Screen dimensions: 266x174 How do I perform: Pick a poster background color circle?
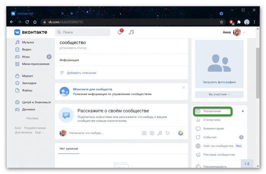coord(181,133)
